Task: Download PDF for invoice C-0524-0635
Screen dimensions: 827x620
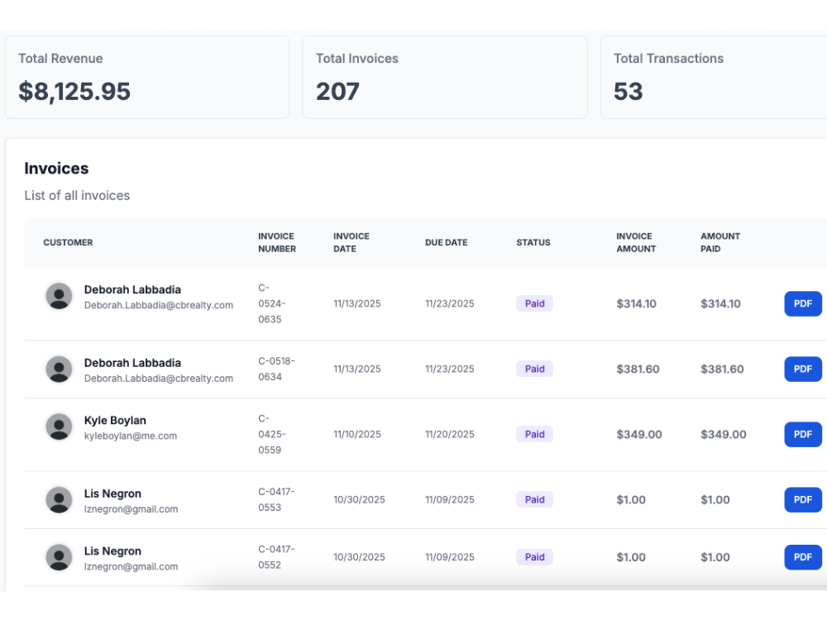Action: [x=802, y=303]
